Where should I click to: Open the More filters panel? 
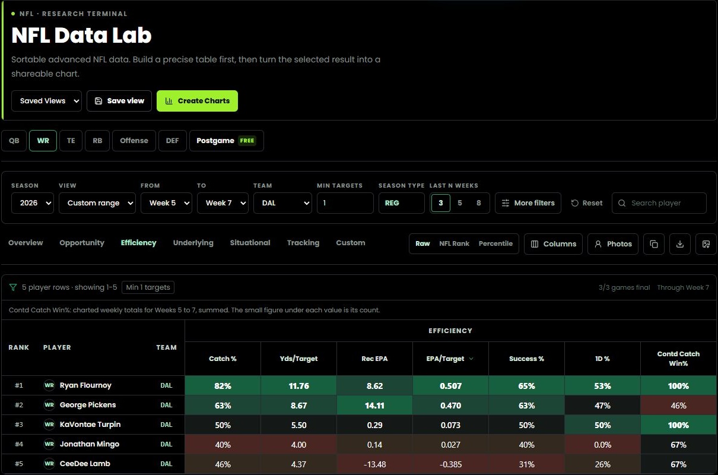pyautogui.click(x=528, y=203)
